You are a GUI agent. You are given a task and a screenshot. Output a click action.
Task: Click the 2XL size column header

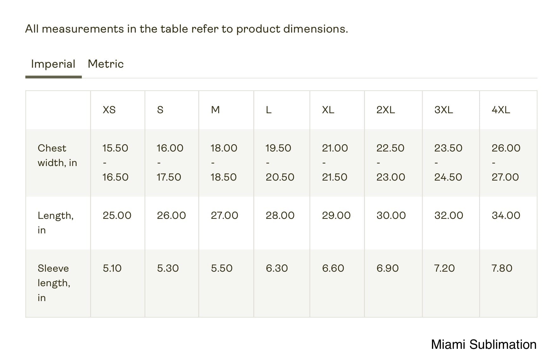coord(385,110)
